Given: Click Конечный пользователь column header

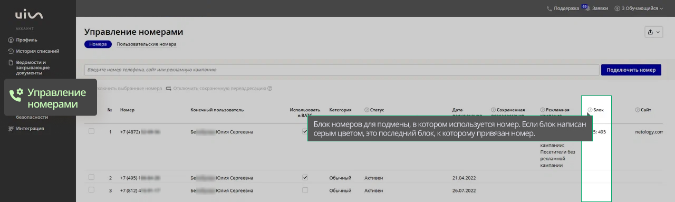Looking at the screenshot, I should pos(217,110).
